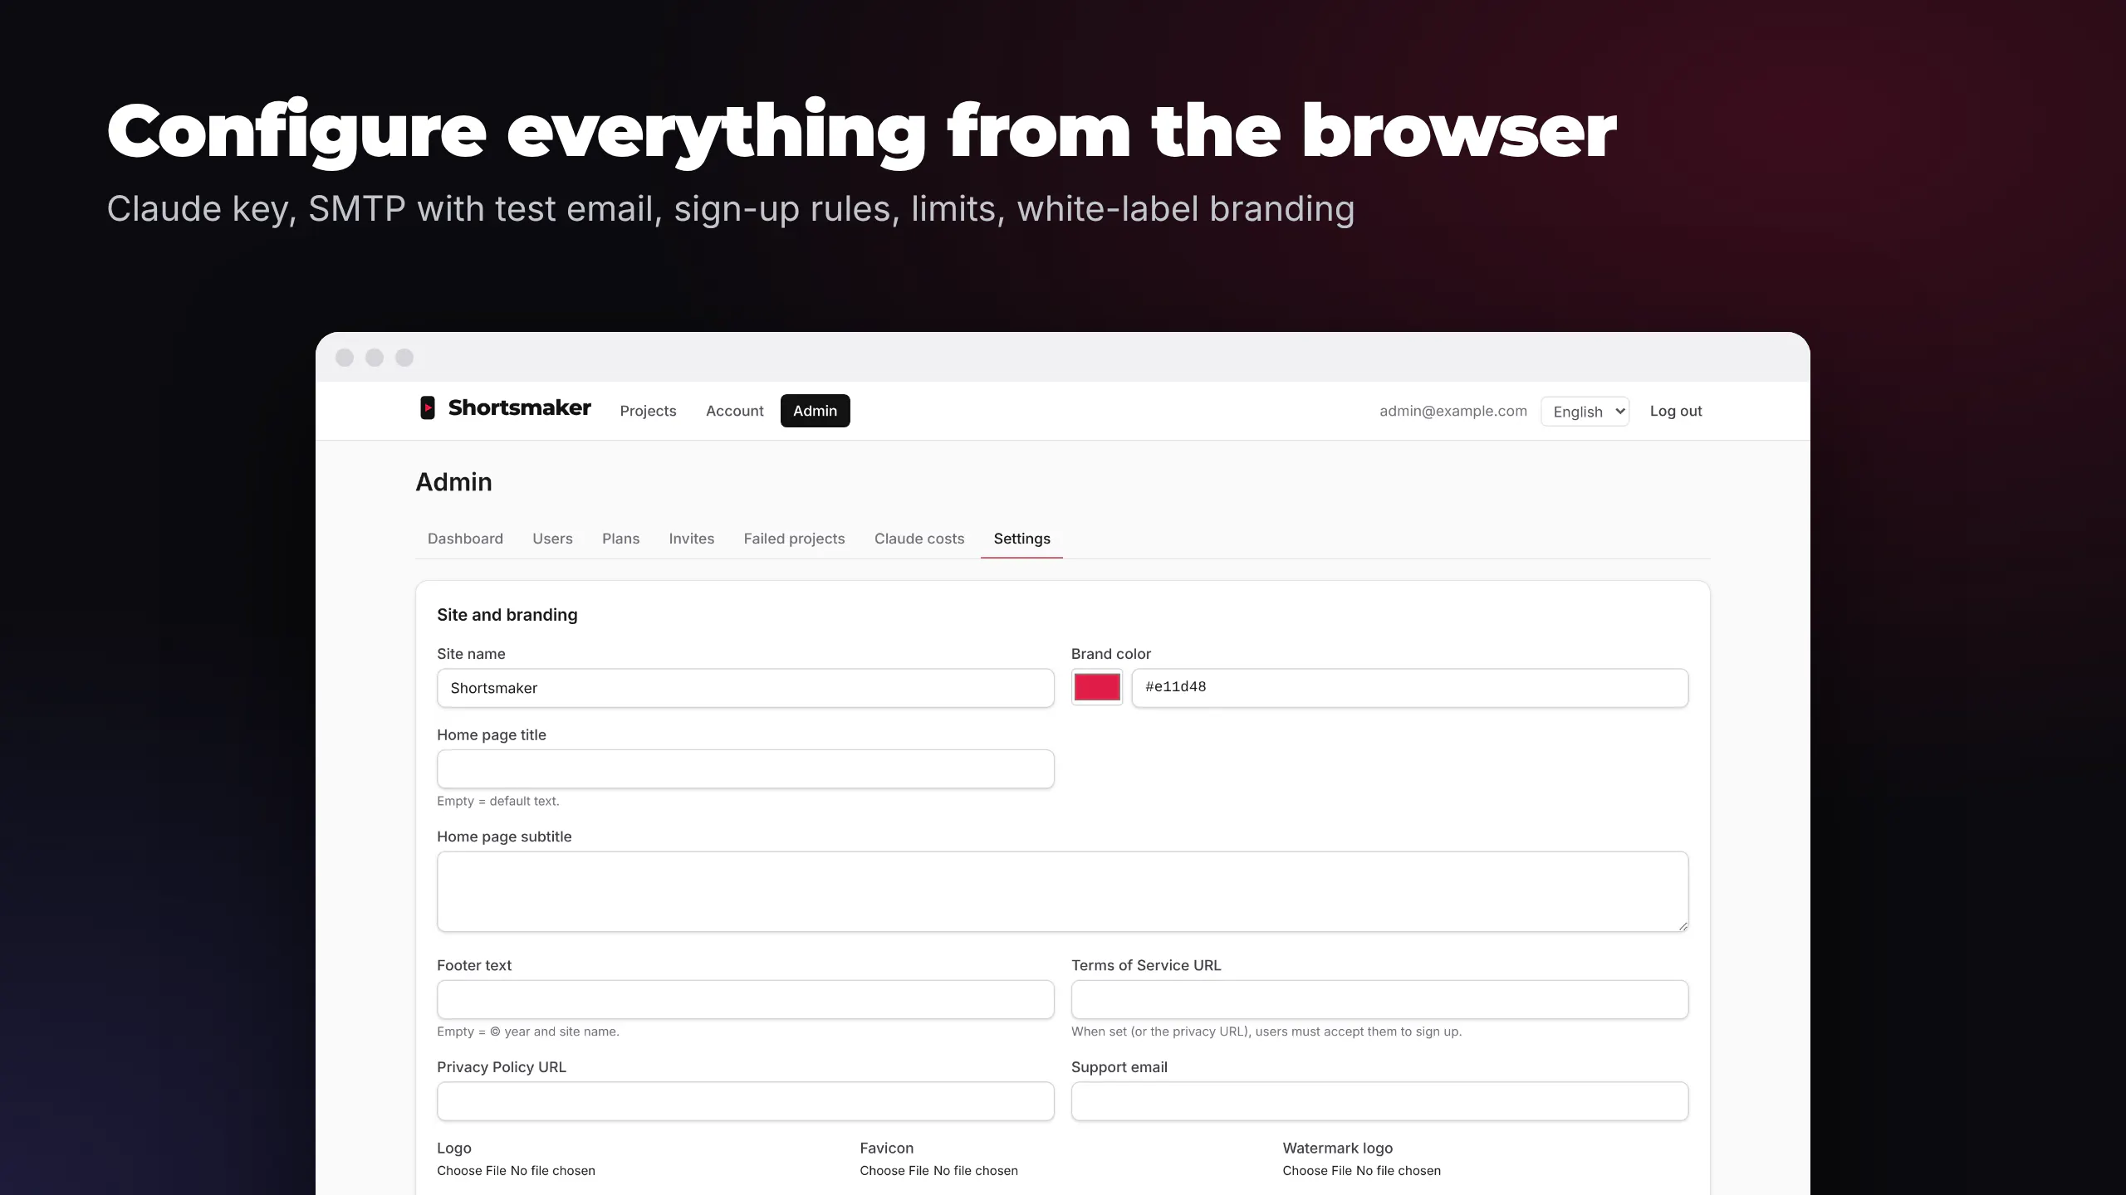Image resolution: width=2126 pixels, height=1195 pixels.
Task: Open the Invites tab
Action: (691, 539)
